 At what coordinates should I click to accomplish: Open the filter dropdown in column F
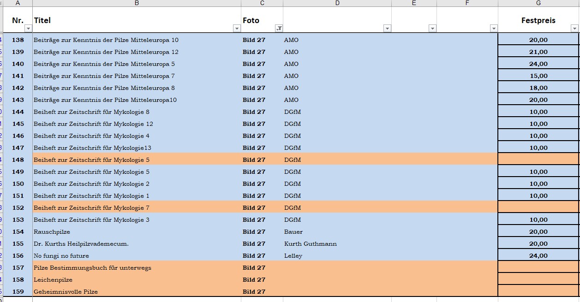pos(494,29)
